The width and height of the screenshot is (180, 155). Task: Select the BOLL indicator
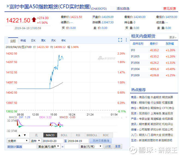coord(64,135)
